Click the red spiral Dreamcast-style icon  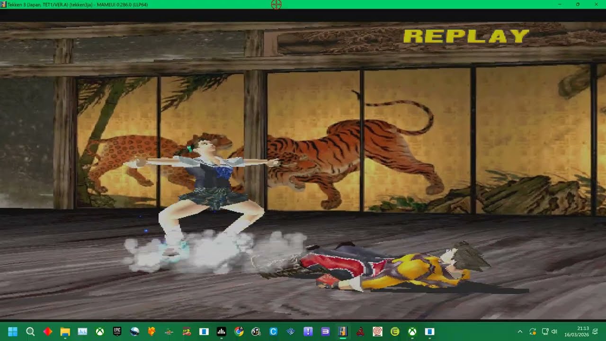tap(377, 332)
